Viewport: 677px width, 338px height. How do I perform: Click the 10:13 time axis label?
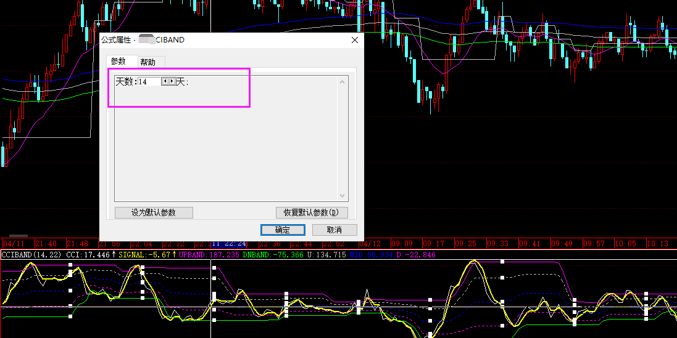click(x=658, y=244)
